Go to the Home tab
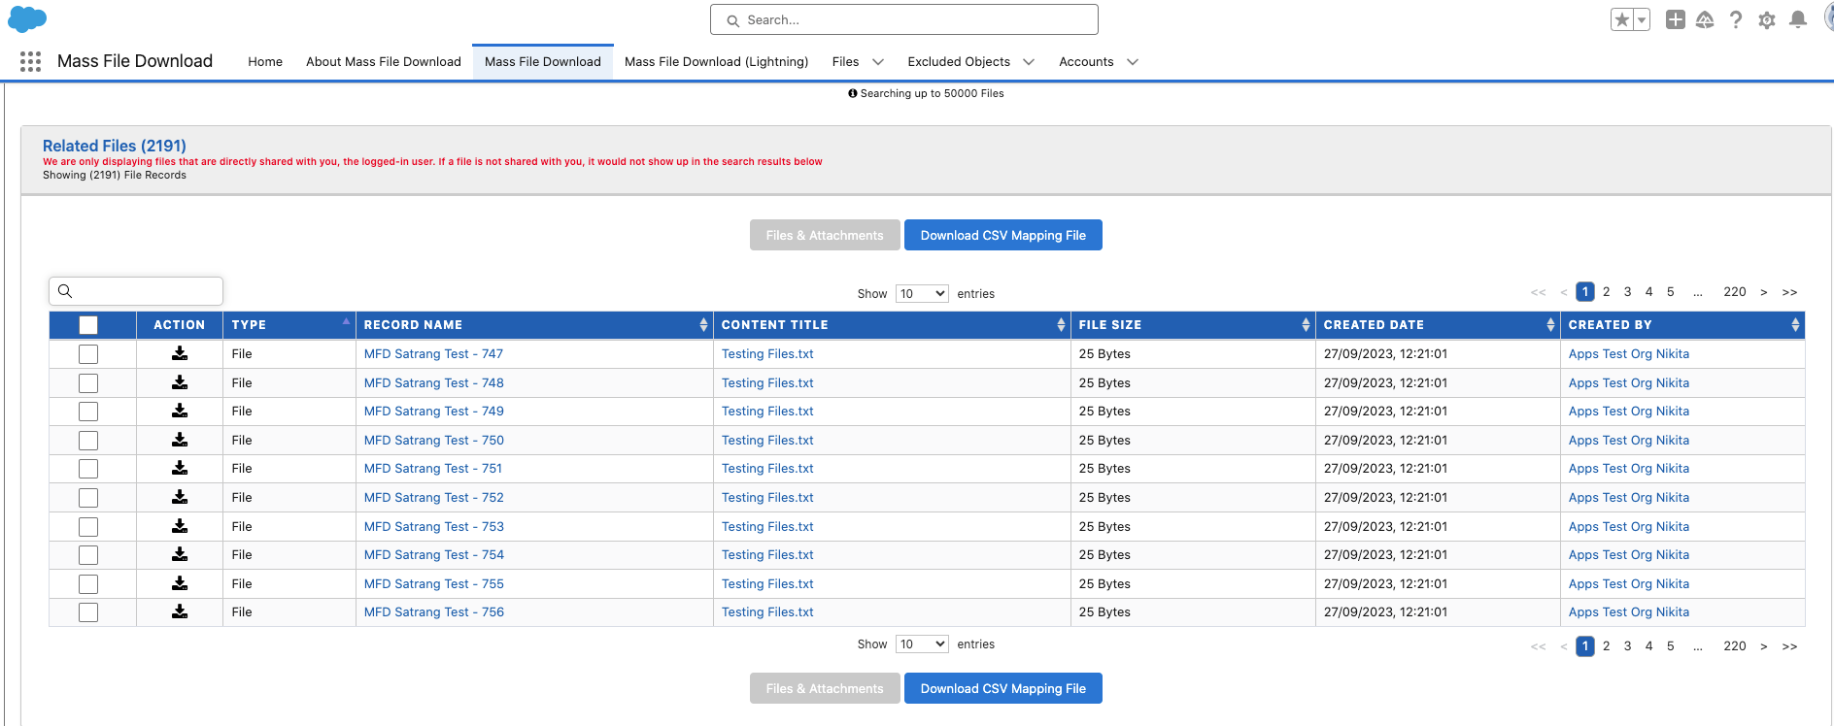 tap(265, 61)
